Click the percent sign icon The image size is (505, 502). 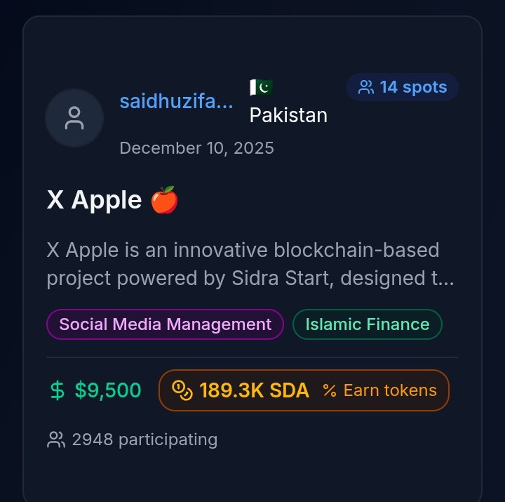[x=330, y=390]
